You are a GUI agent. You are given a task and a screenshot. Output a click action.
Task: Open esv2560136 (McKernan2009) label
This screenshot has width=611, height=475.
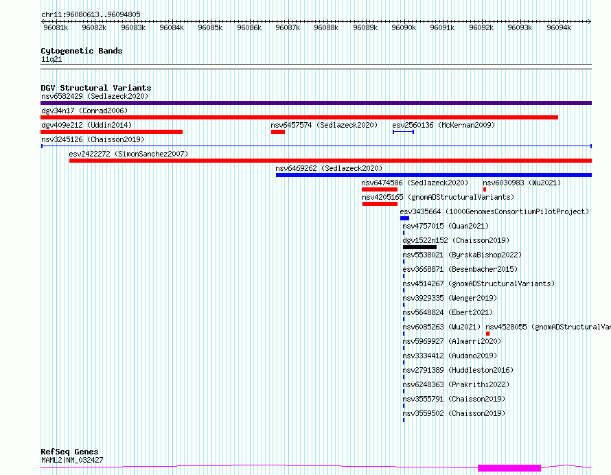tap(443, 125)
